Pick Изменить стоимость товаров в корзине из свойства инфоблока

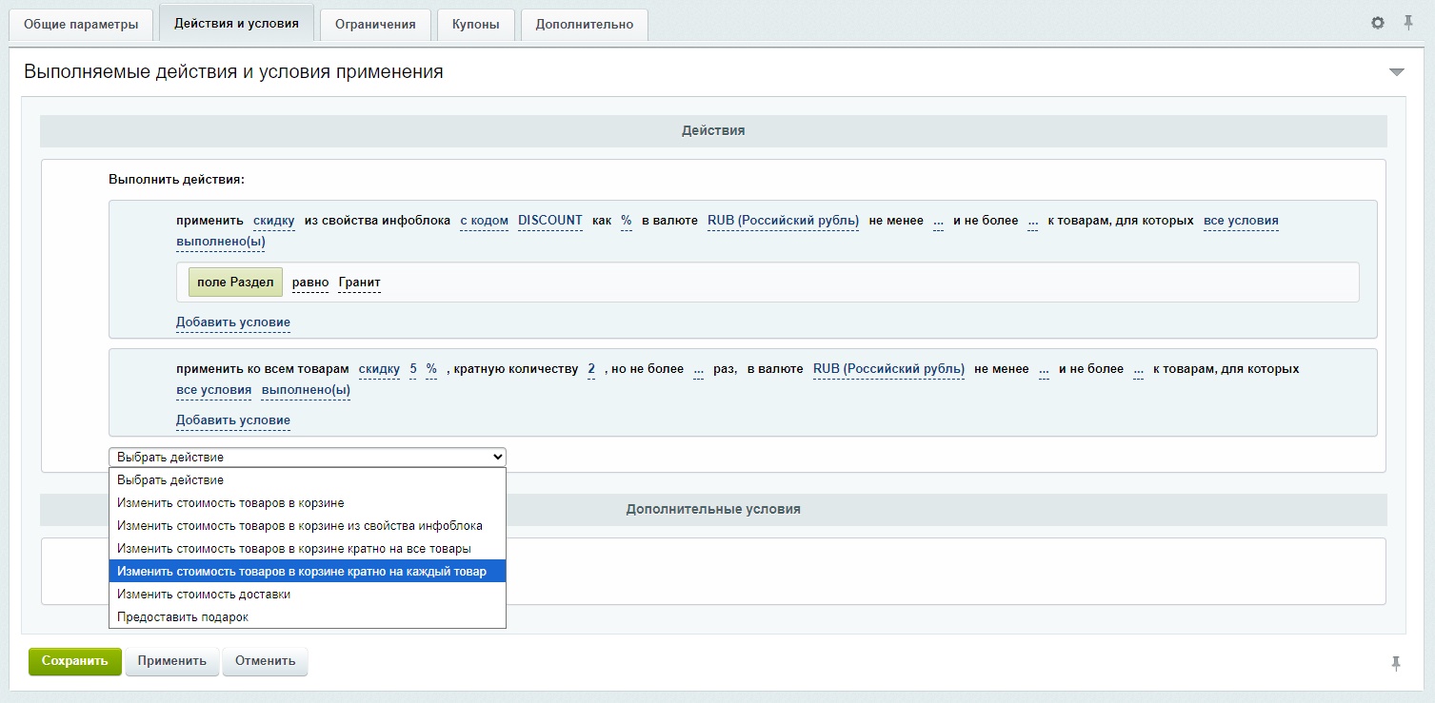[x=299, y=526]
